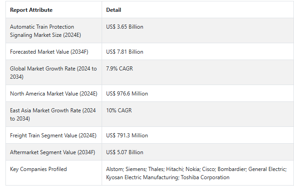Click the US$ 5.07 Billion value
294x186 pixels.
pos(124,152)
